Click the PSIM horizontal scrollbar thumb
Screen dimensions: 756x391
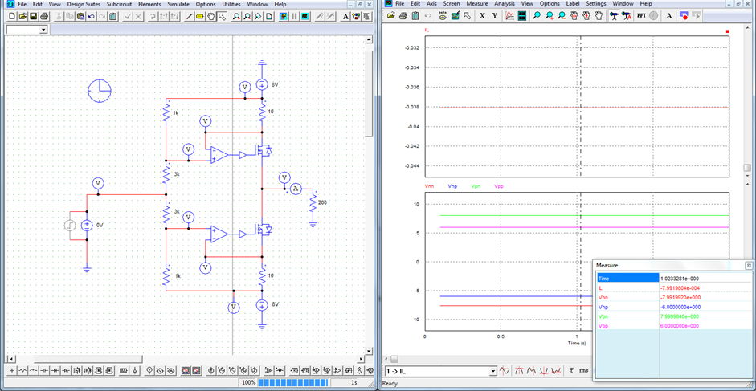click(88, 359)
